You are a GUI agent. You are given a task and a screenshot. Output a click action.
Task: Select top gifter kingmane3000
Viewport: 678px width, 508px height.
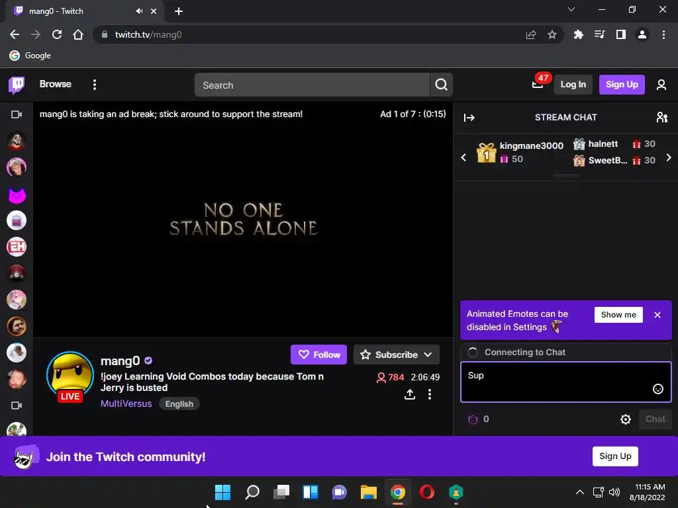tap(519, 153)
